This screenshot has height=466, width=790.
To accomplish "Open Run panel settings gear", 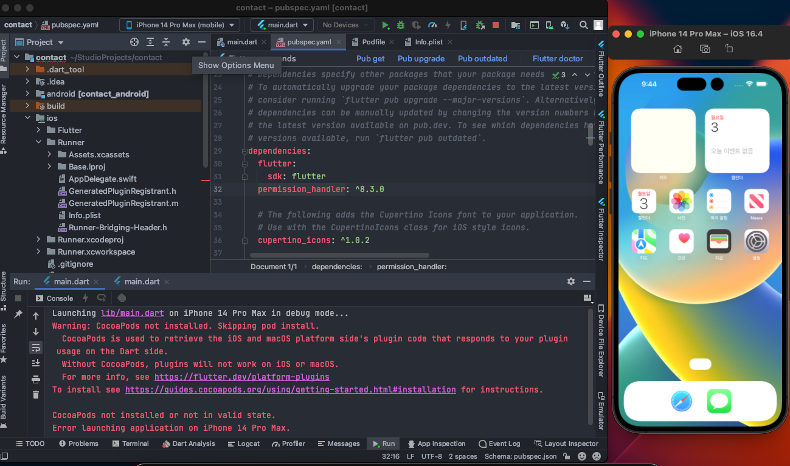I will [571, 281].
